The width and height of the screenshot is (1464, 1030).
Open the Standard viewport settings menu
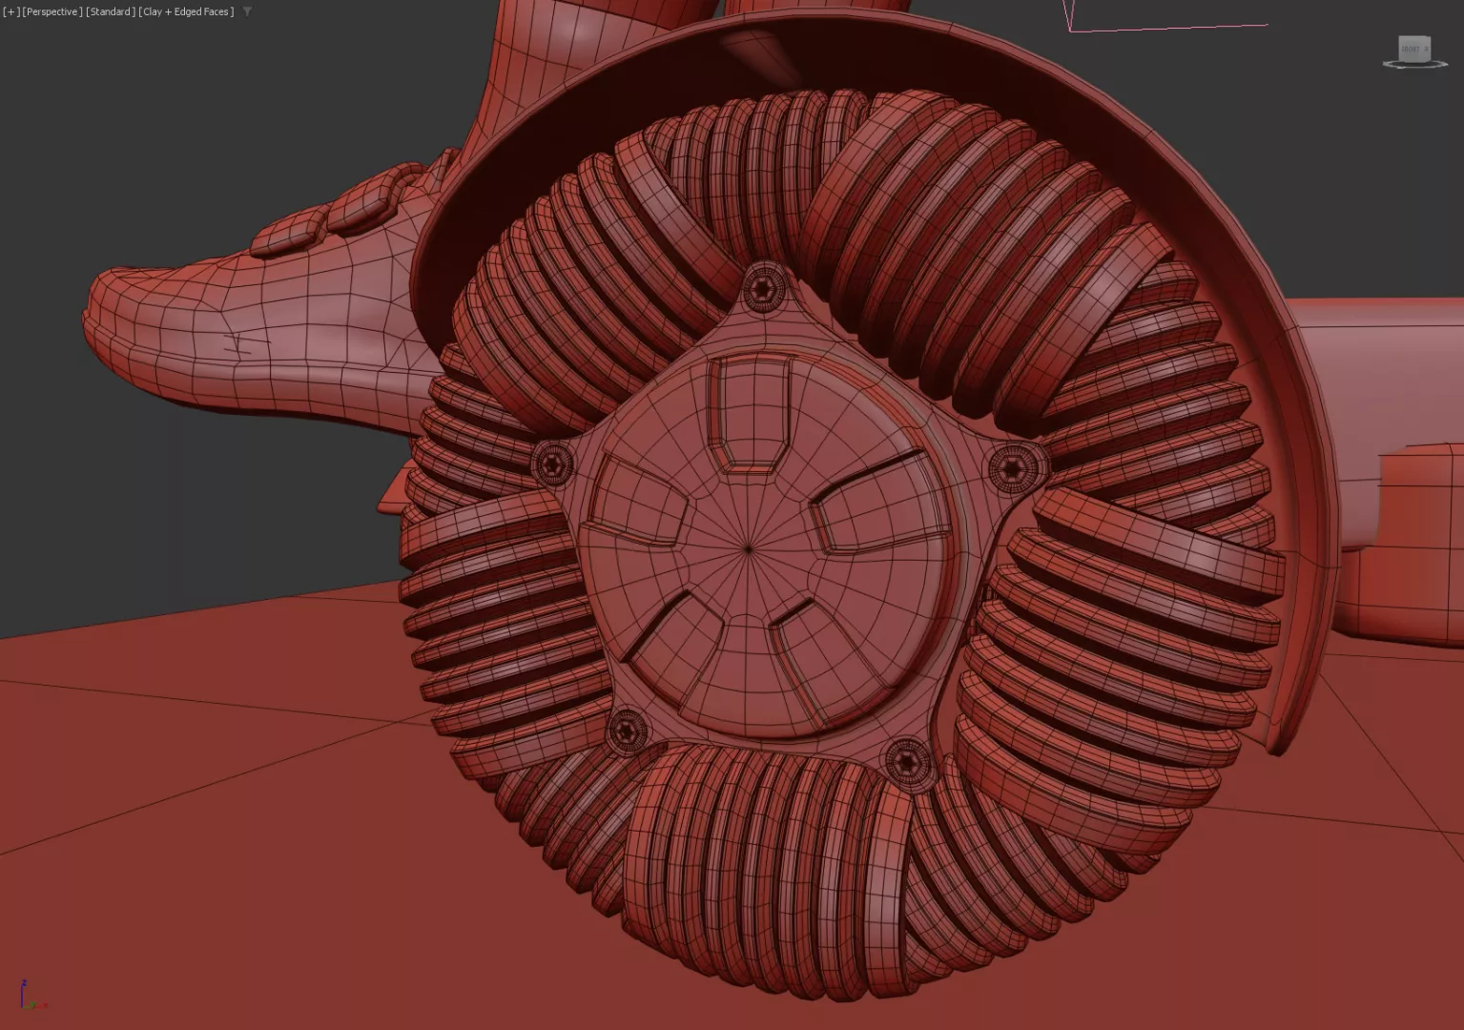[111, 12]
